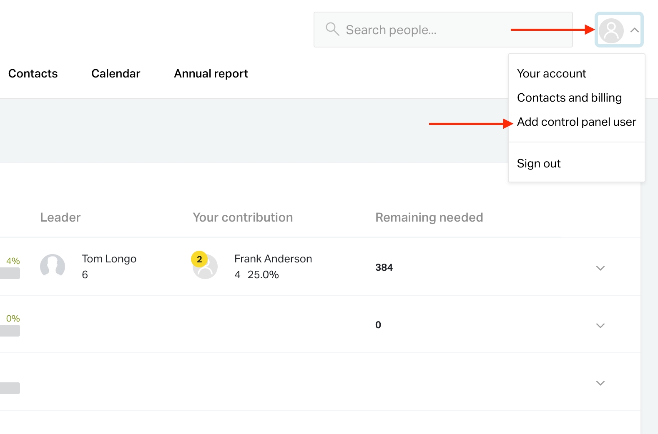This screenshot has width=658, height=434.
Task: Click the magnifying glass search icon
Action: click(332, 29)
